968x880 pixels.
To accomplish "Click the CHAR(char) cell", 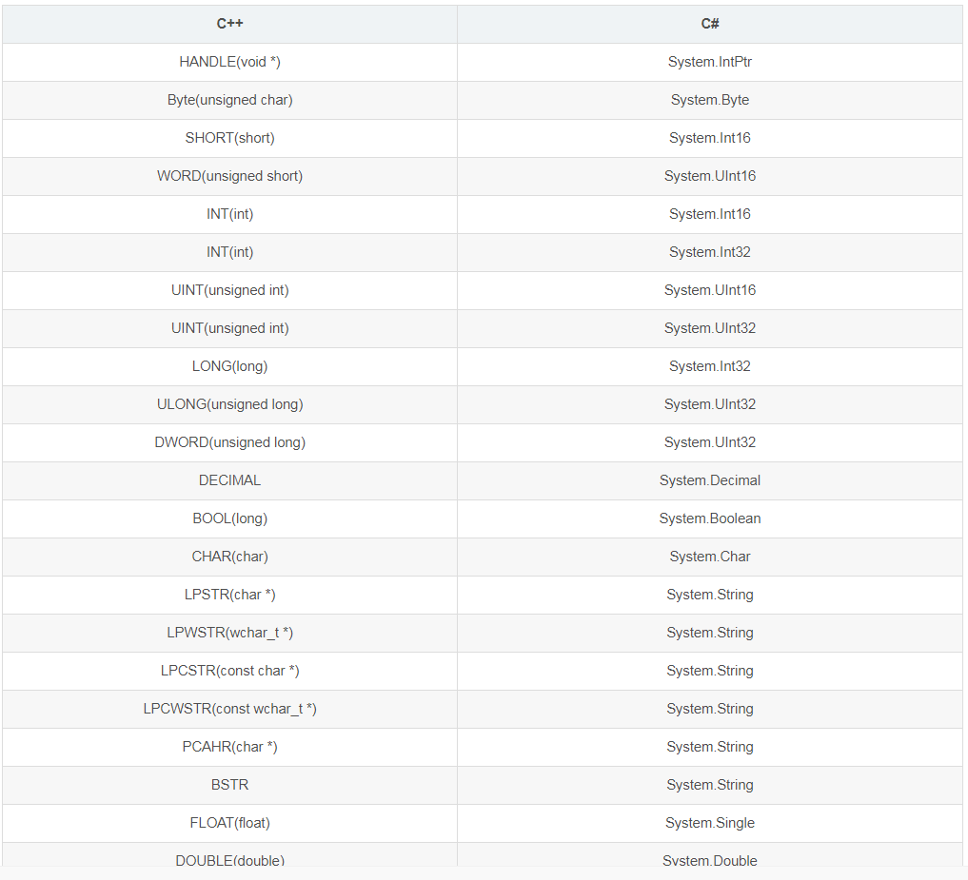I will (x=229, y=557).
